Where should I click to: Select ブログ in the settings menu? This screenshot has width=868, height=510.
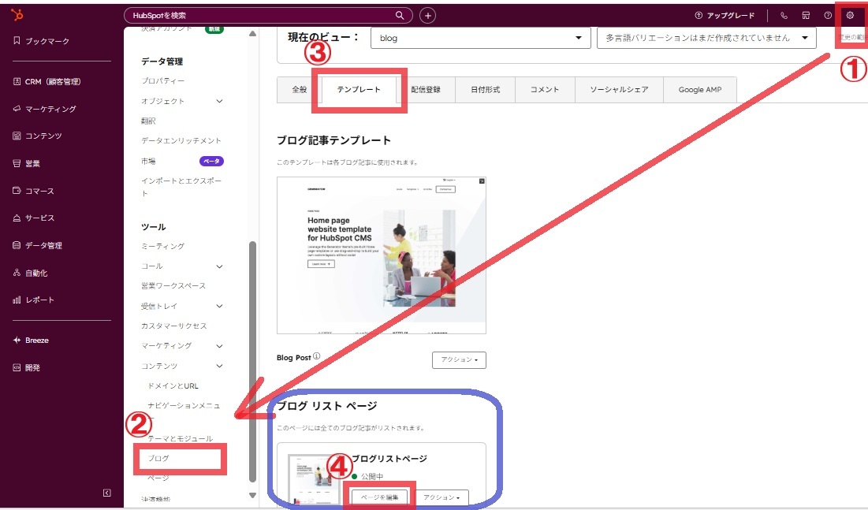(x=159, y=458)
